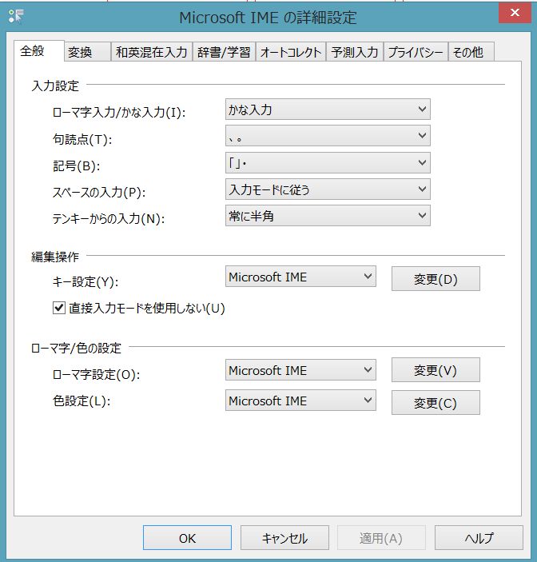
Task: Click the 記号(B): label
Action: click(x=76, y=165)
